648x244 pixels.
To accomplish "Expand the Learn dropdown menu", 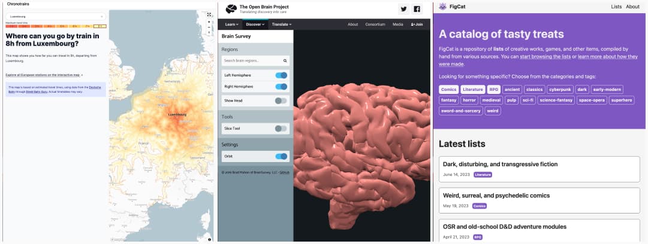I will 231,25.
